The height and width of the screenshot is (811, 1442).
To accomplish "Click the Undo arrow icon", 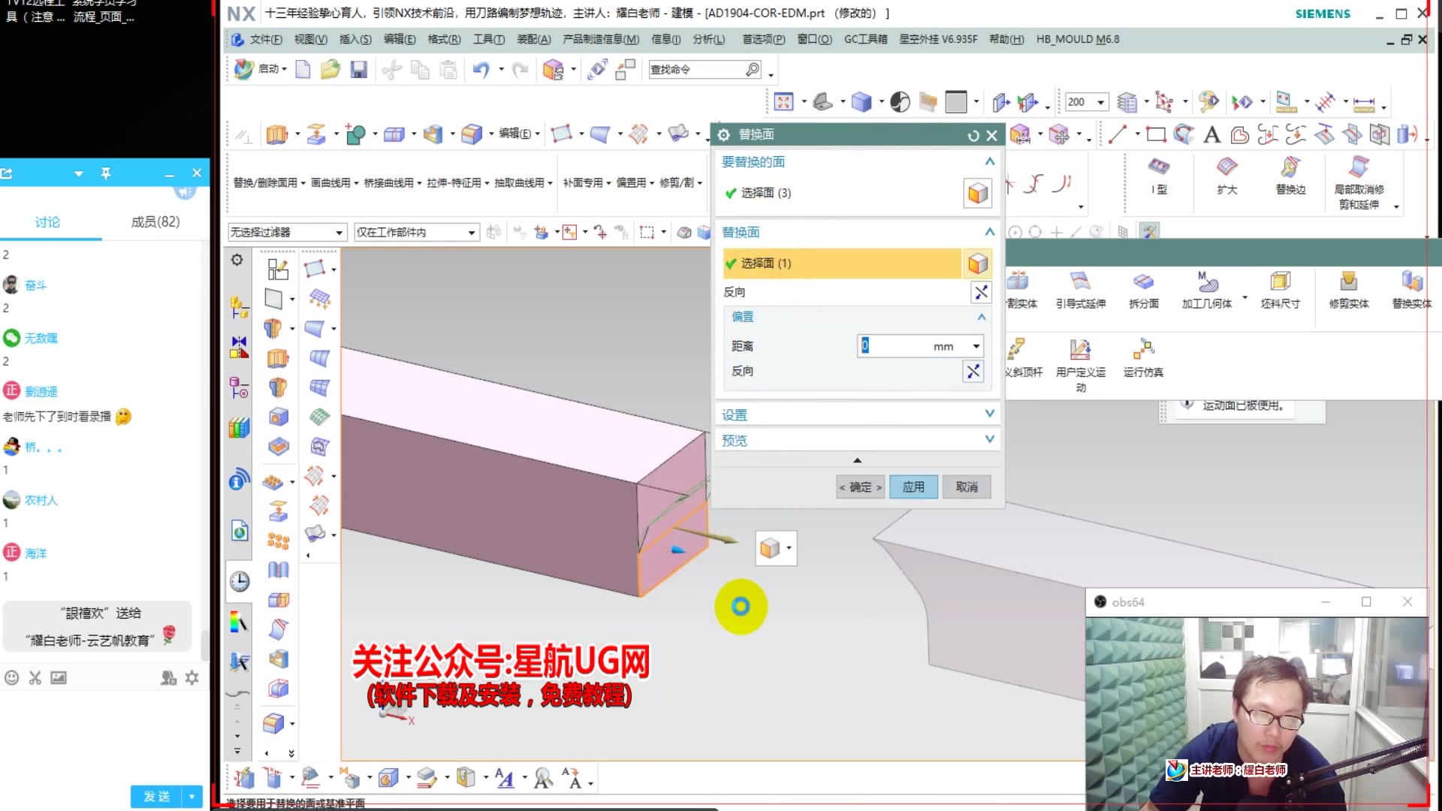I will tap(481, 70).
